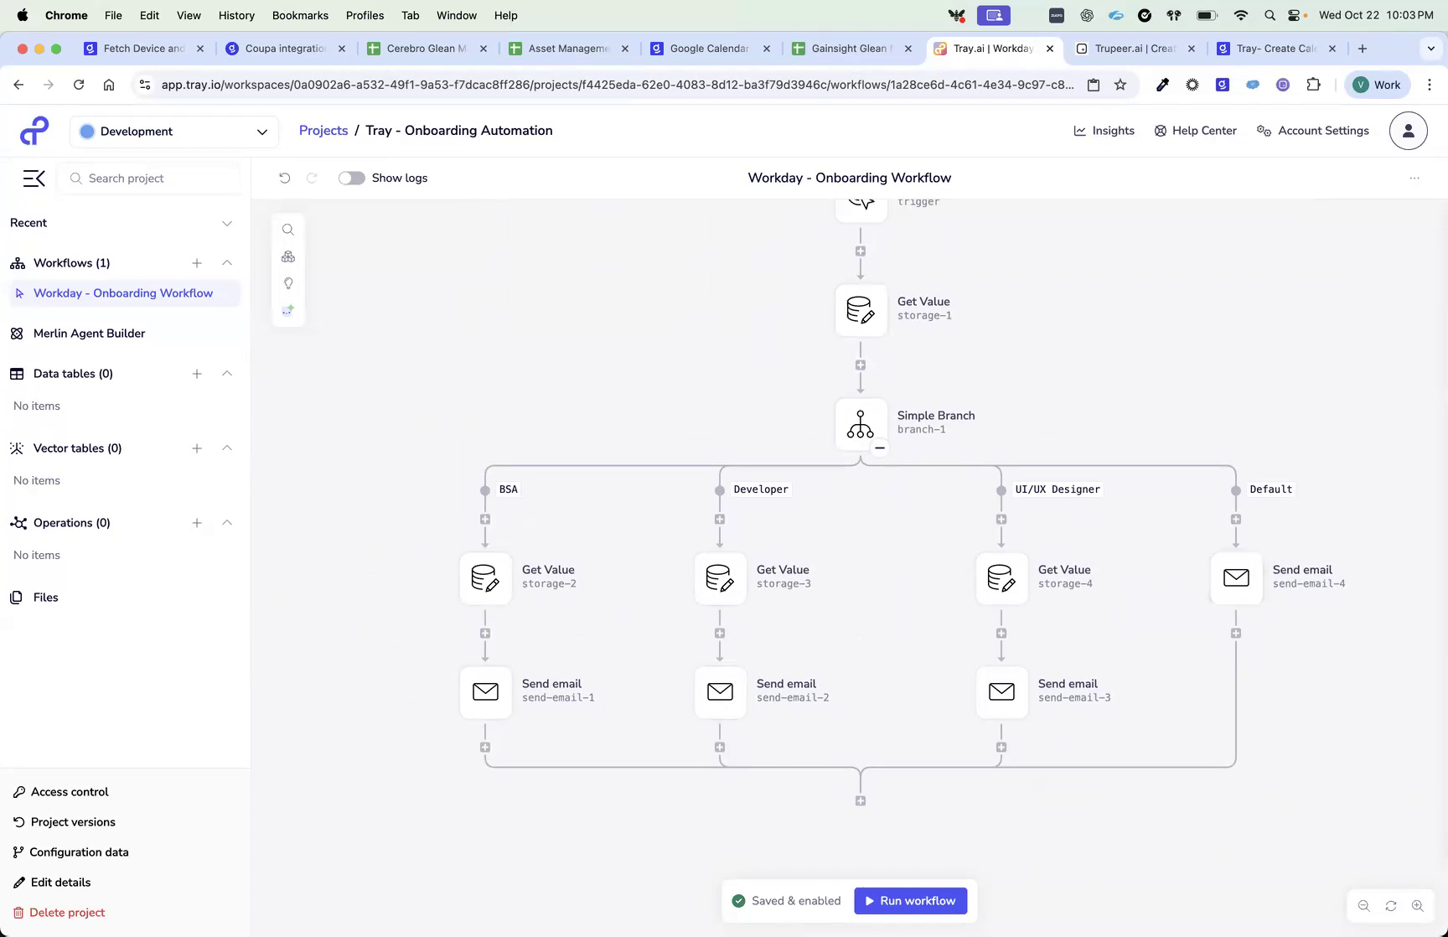Click the Saved & enabled status indicator
Screen dimensions: 1448x937
click(x=786, y=900)
